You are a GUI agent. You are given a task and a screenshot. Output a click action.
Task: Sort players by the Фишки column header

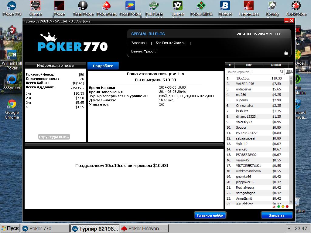point(276,65)
